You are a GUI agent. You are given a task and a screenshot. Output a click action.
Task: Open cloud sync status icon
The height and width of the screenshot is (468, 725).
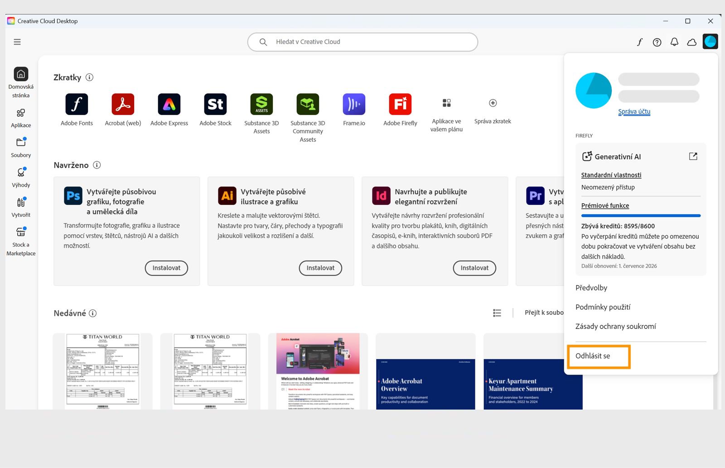pos(692,42)
